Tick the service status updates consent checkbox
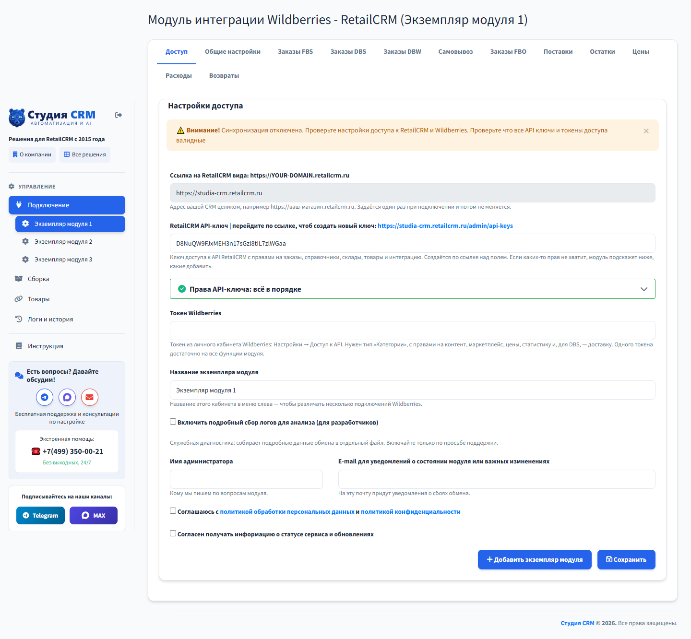The image size is (691, 639). click(x=173, y=533)
